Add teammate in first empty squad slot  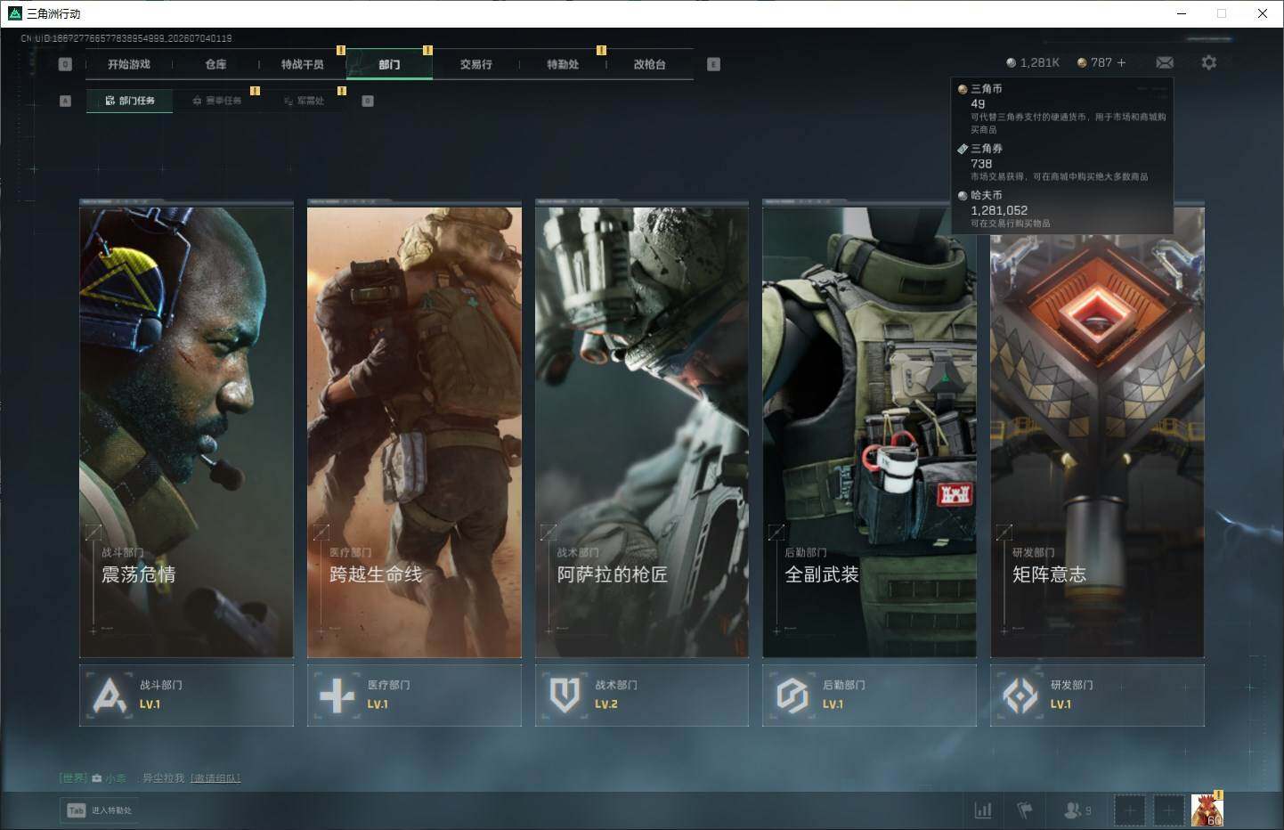tap(1129, 810)
